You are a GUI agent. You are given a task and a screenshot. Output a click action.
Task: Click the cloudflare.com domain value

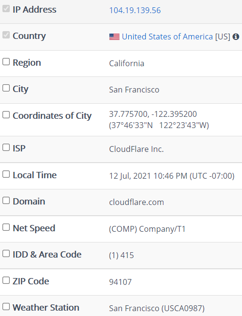pyautogui.click(x=137, y=202)
